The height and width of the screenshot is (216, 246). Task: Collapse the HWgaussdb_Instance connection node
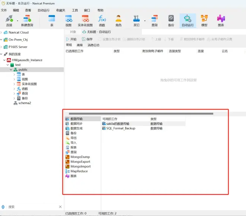point(4,60)
